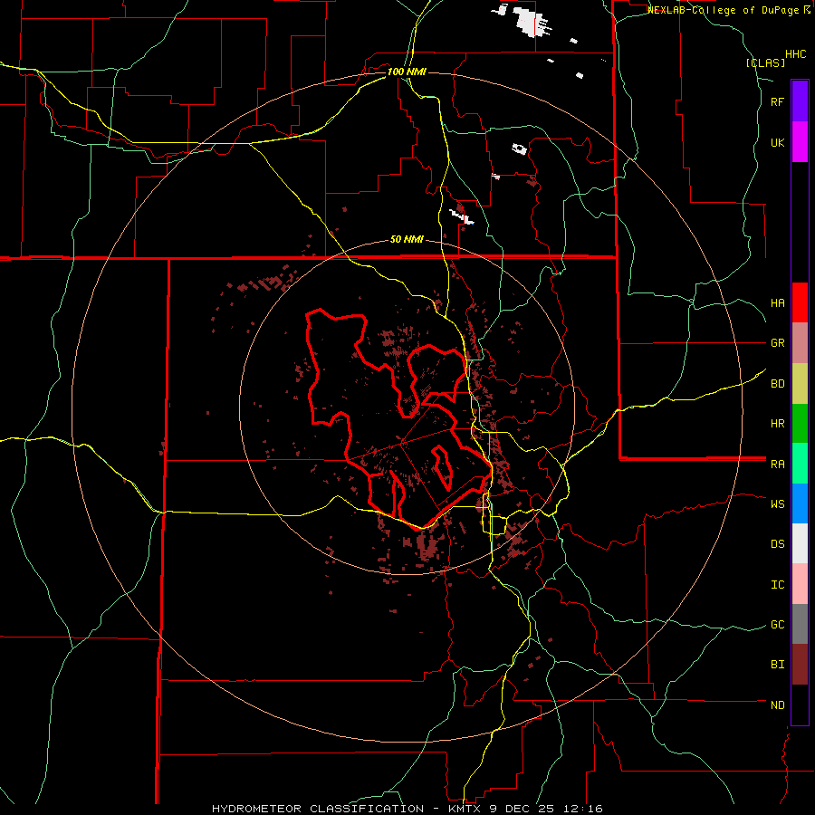The image size is (815, 815).
Task: Click the DS legend label
Action: tap(777, 543)
